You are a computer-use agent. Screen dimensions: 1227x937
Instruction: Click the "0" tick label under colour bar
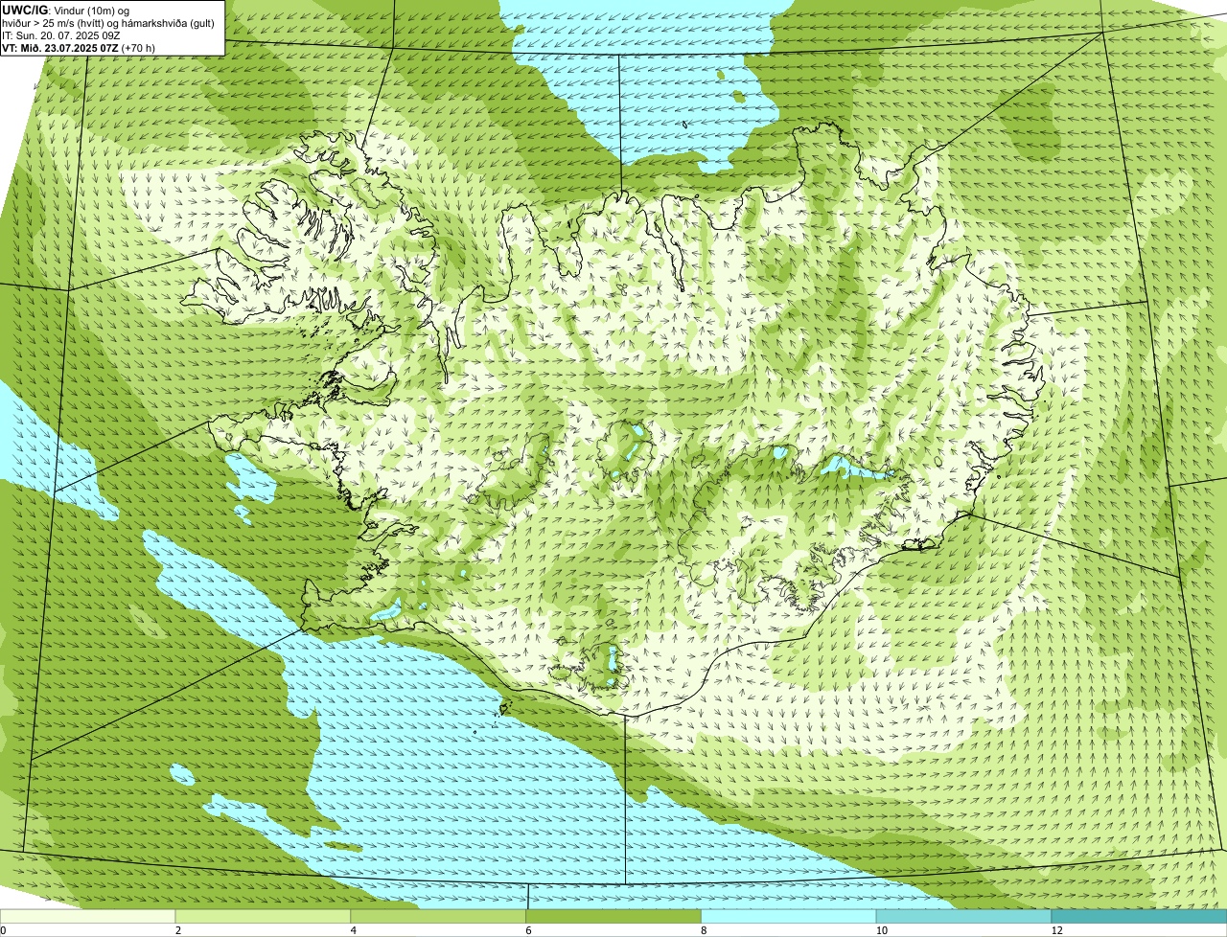[3, 930]
